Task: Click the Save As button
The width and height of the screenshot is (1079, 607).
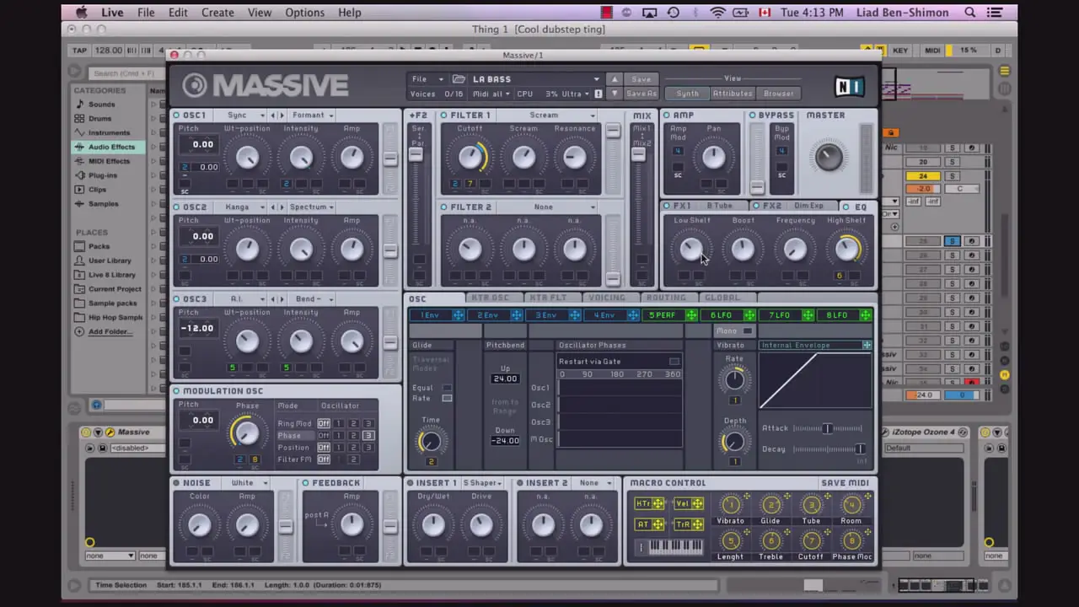Action: [641, 94]
